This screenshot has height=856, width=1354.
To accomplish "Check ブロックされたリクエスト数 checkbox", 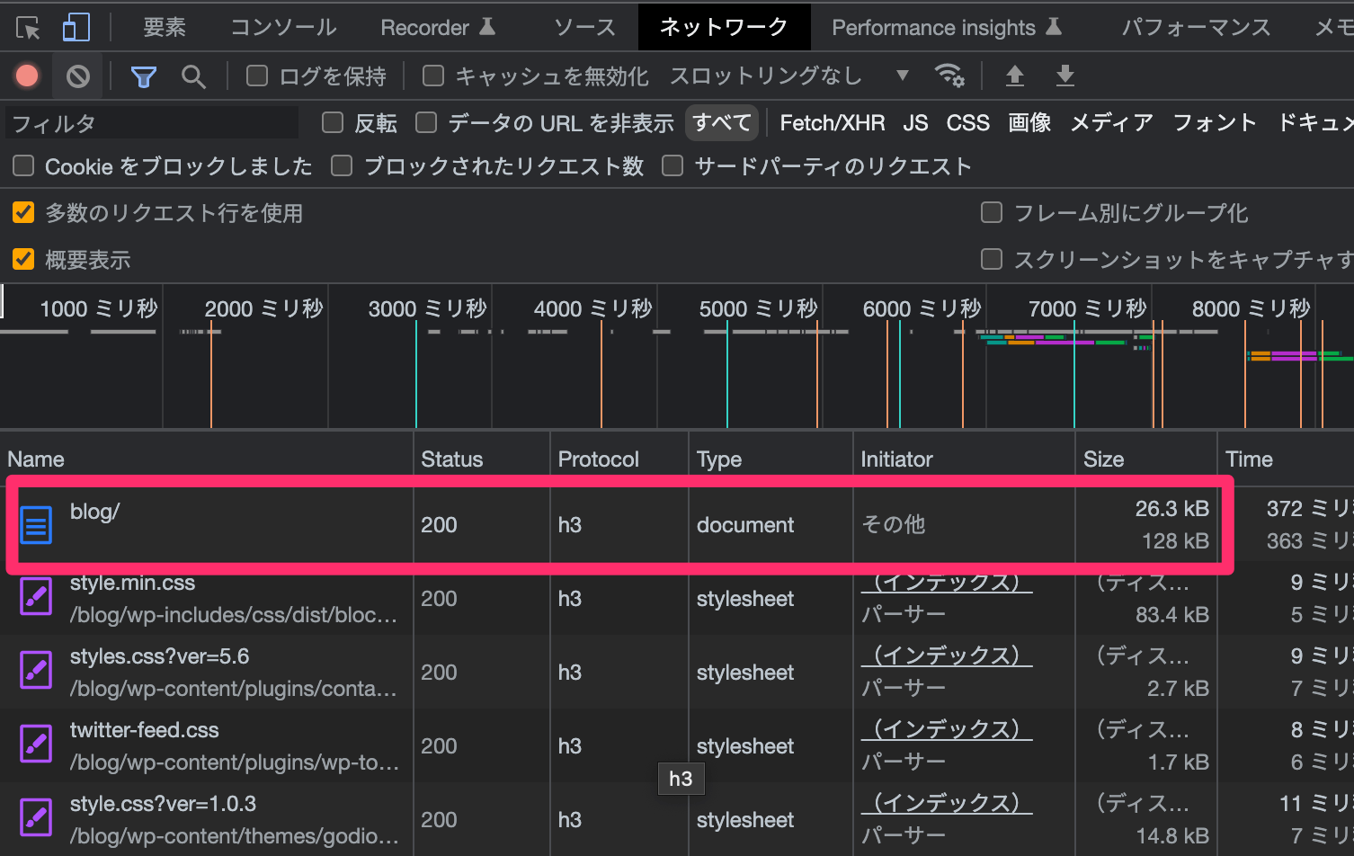I will 342,165.
